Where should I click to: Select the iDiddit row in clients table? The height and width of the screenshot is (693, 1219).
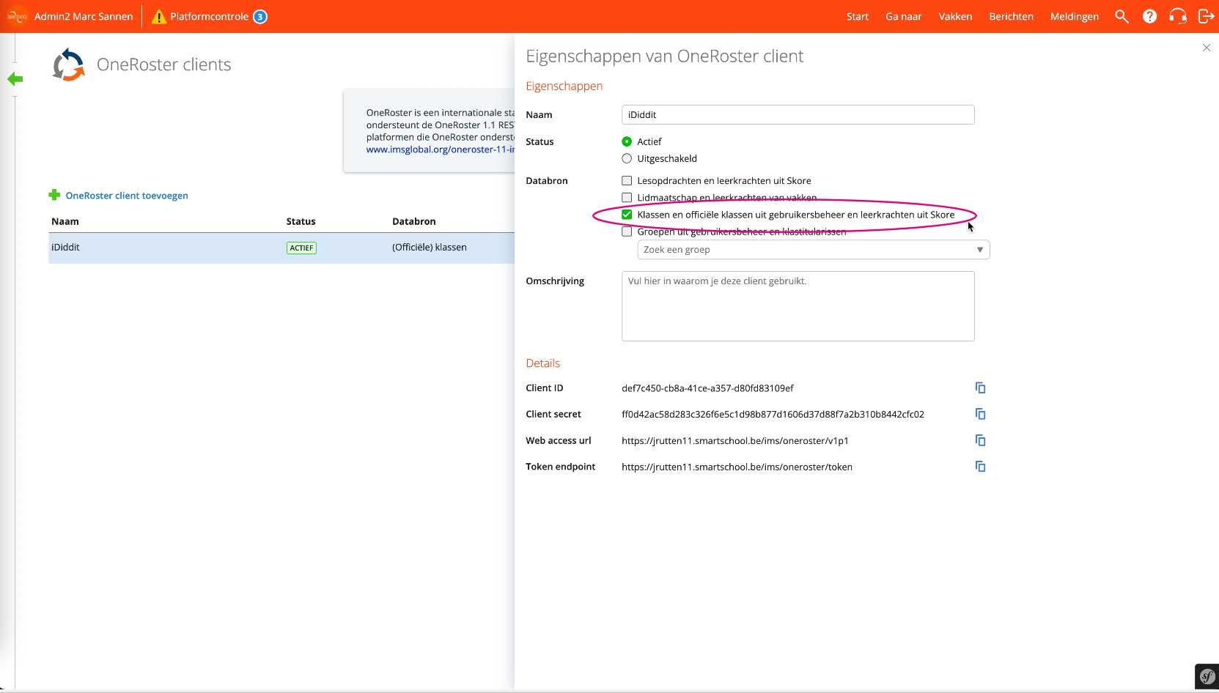point(281,248)
